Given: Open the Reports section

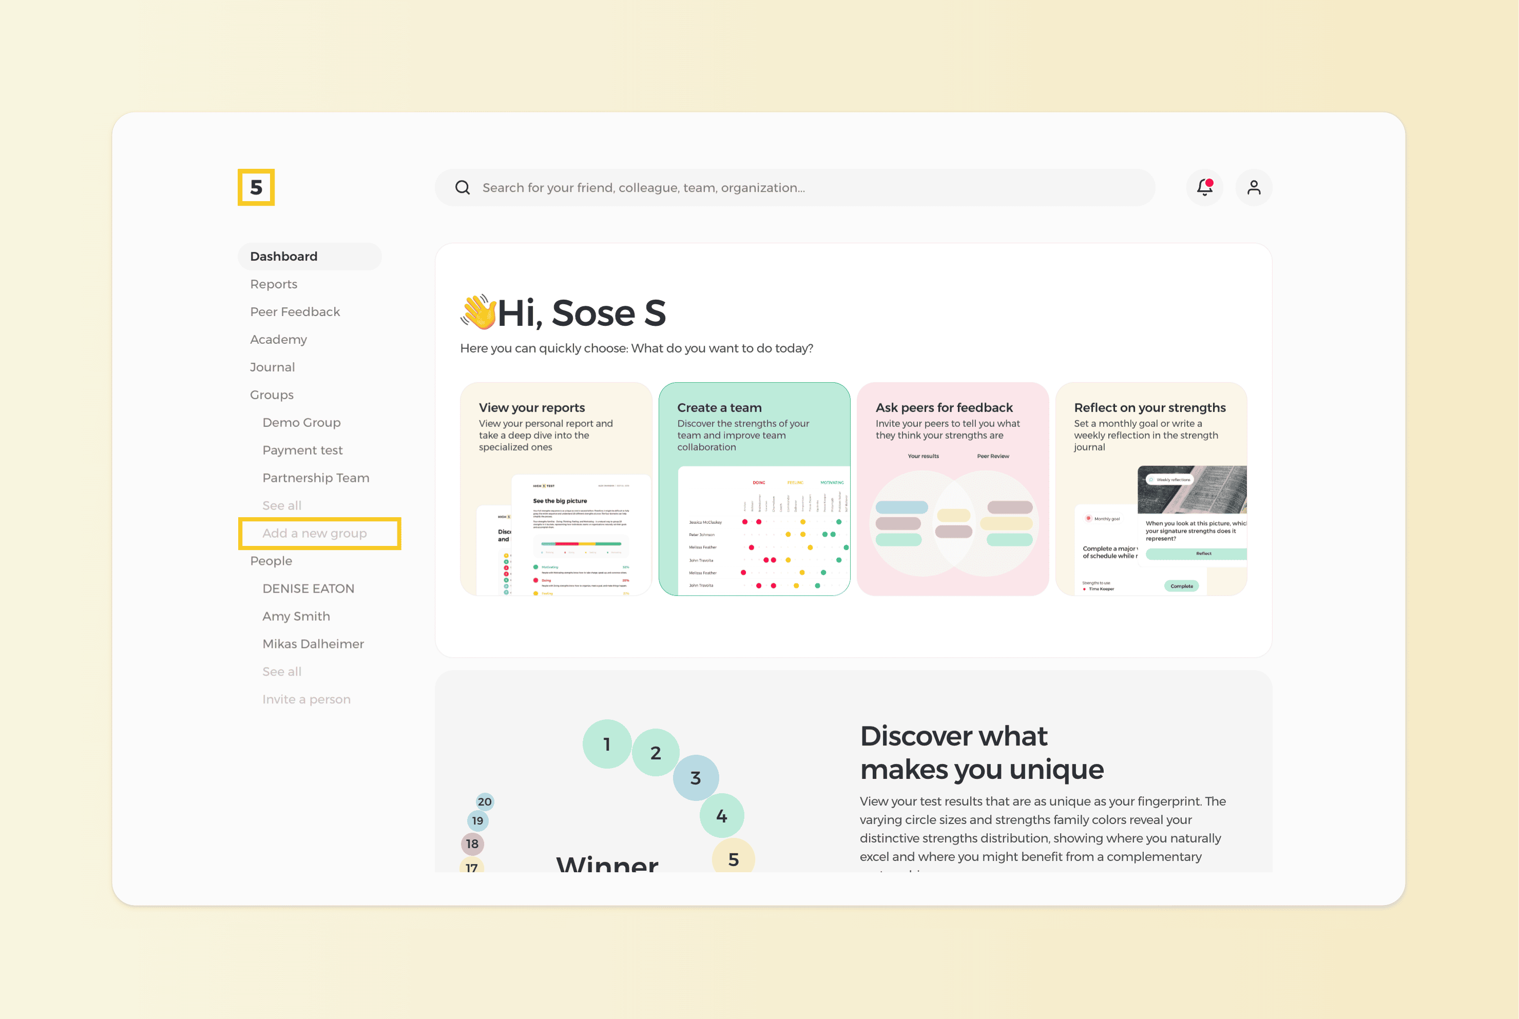Looking at the screenshot, I should [273, 284].
